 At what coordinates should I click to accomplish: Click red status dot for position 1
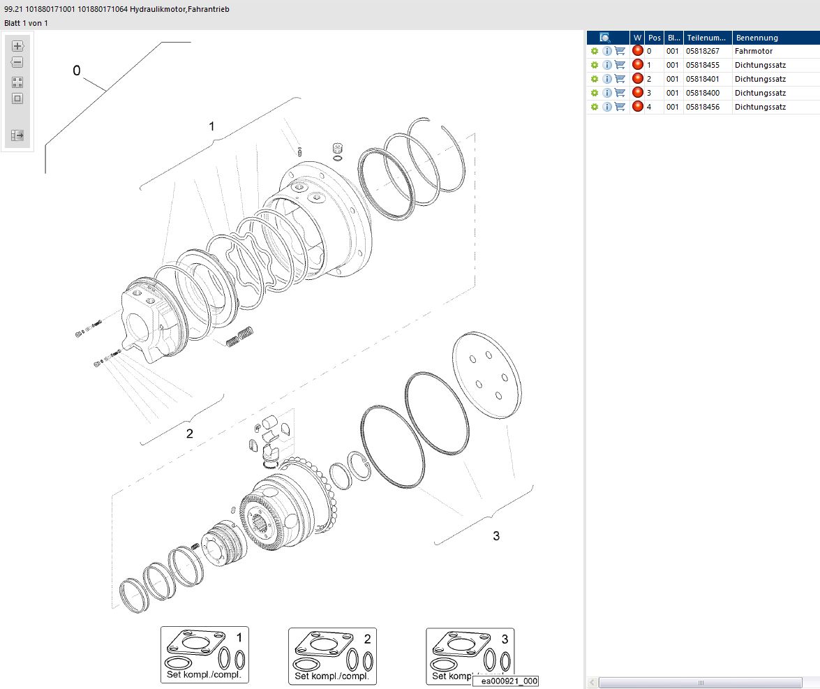click(x=637, y=65)
